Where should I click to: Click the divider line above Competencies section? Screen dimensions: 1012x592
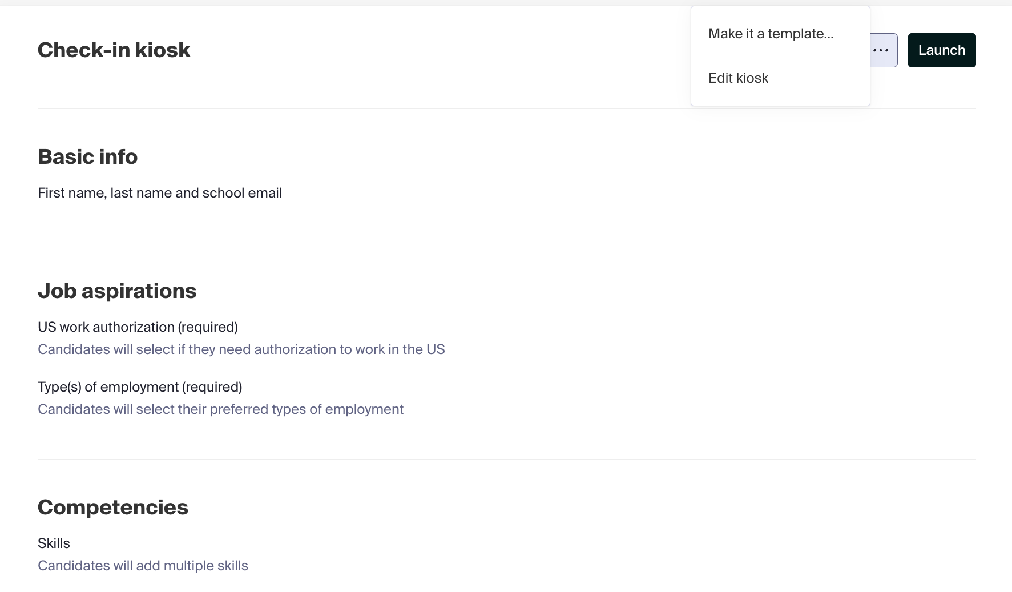(507, 460)
